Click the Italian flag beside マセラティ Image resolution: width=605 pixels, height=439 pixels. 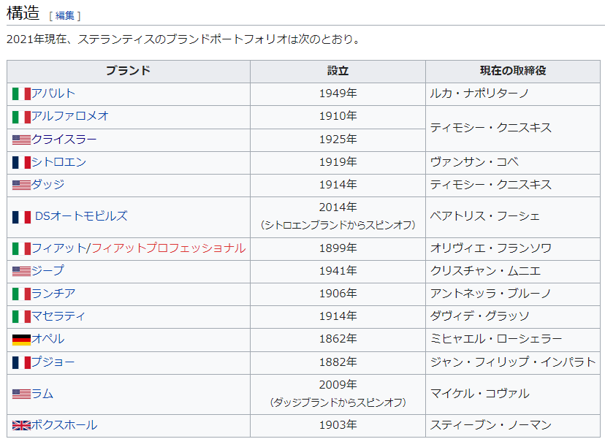[x=21, y=317]
